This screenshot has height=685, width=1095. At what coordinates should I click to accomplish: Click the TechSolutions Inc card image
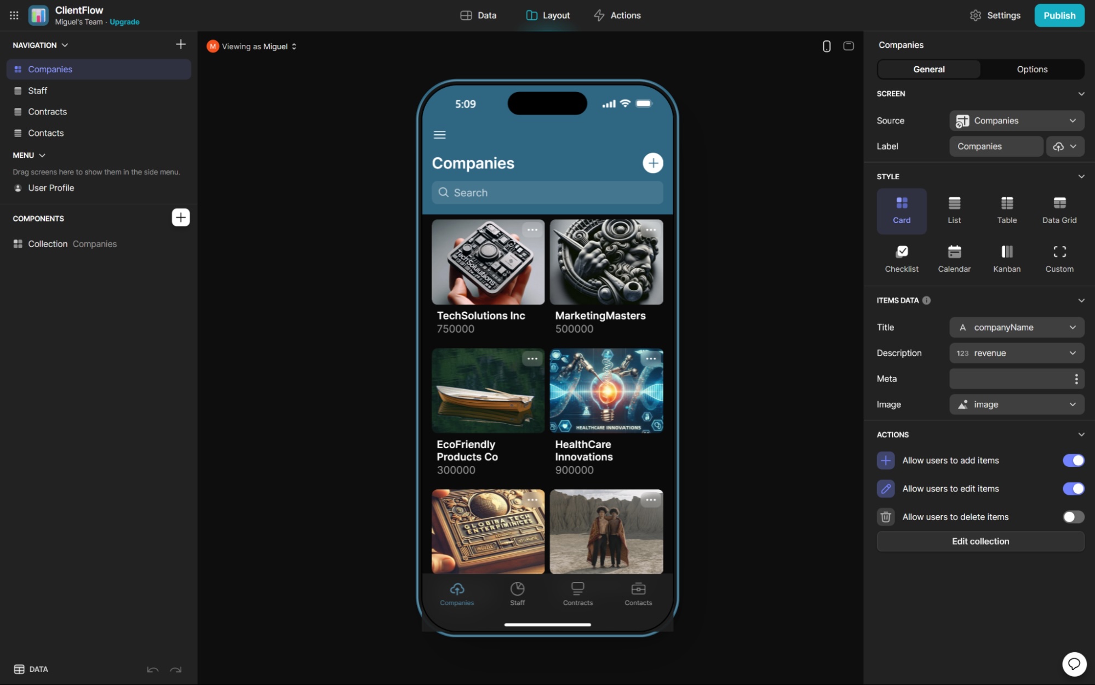(488, 262)
